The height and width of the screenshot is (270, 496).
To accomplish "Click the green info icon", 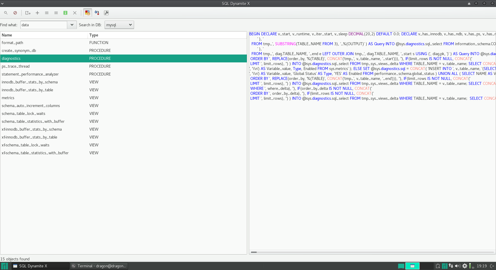I will click(65, 13).
